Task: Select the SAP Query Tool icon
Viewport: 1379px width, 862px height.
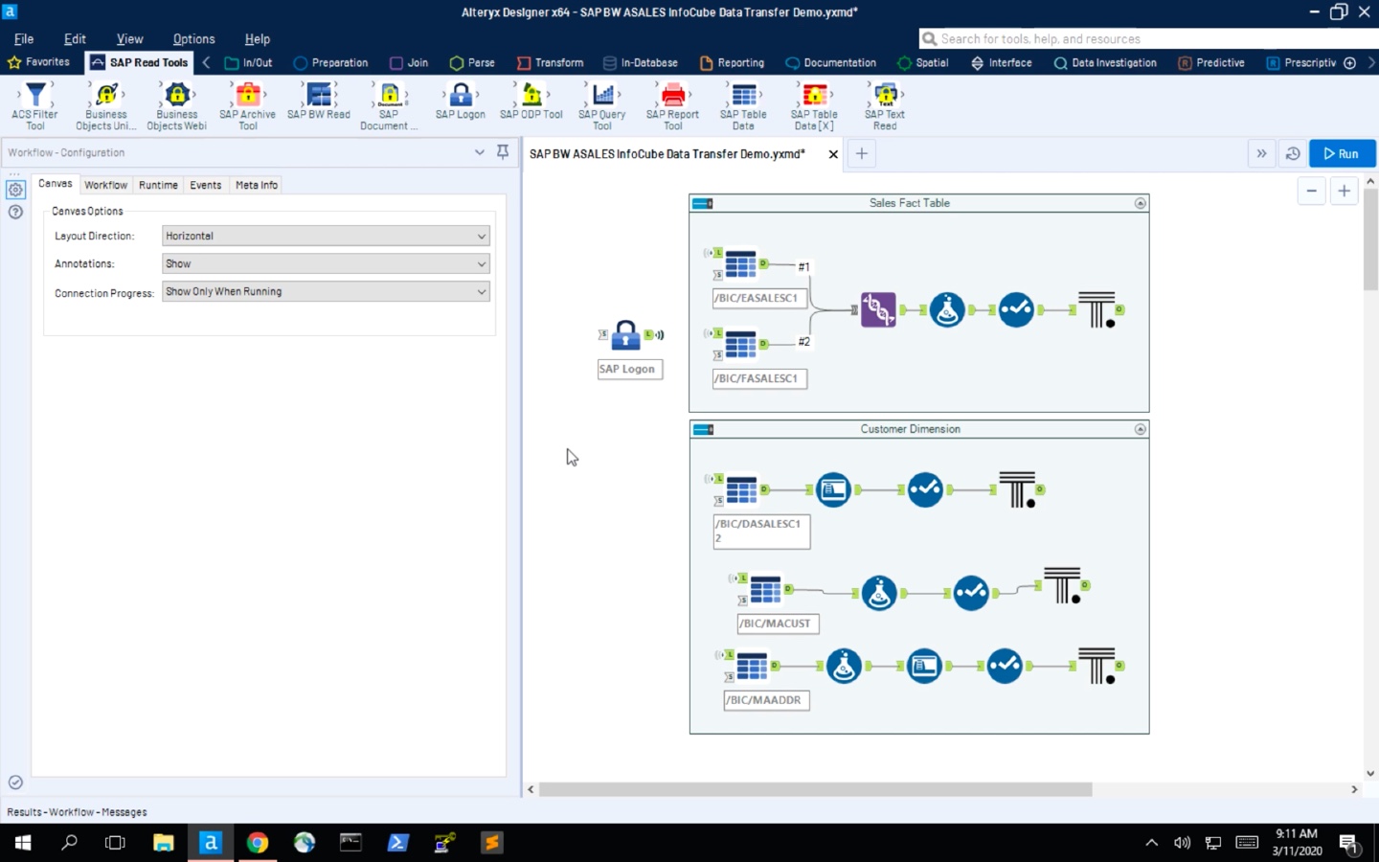Action: point(602,95)
